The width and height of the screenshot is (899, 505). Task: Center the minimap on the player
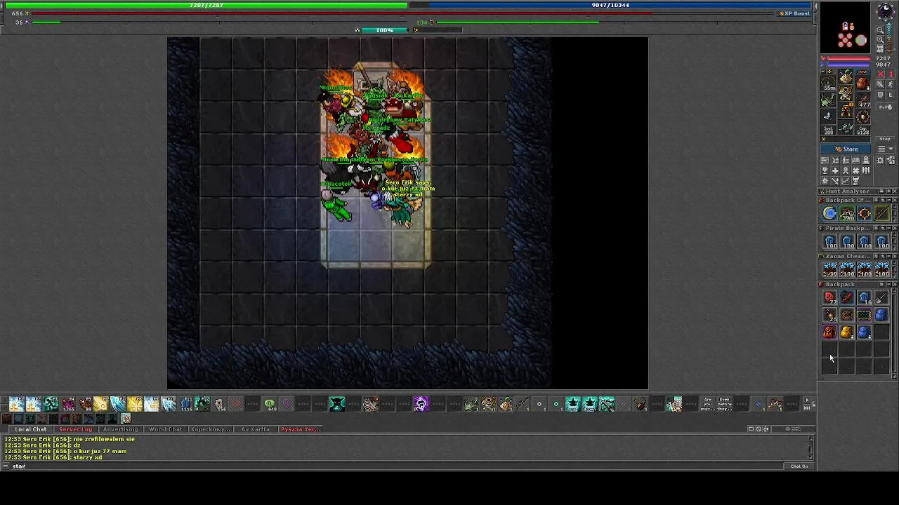[881, 48]
